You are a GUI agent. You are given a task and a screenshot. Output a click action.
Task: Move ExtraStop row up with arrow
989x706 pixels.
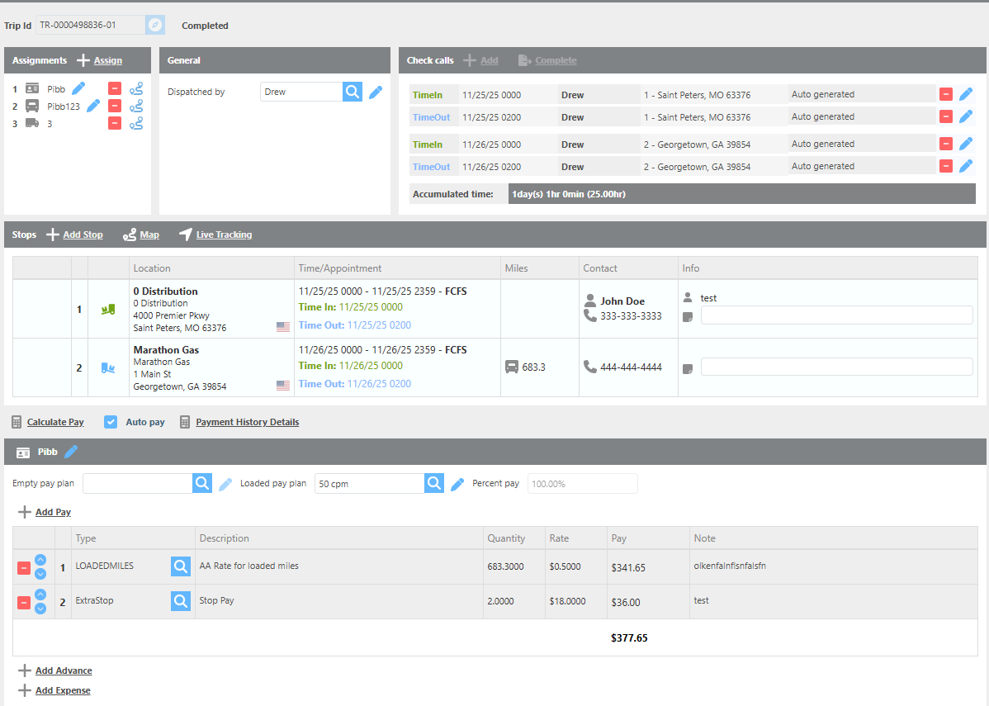(x=40, y=595)
